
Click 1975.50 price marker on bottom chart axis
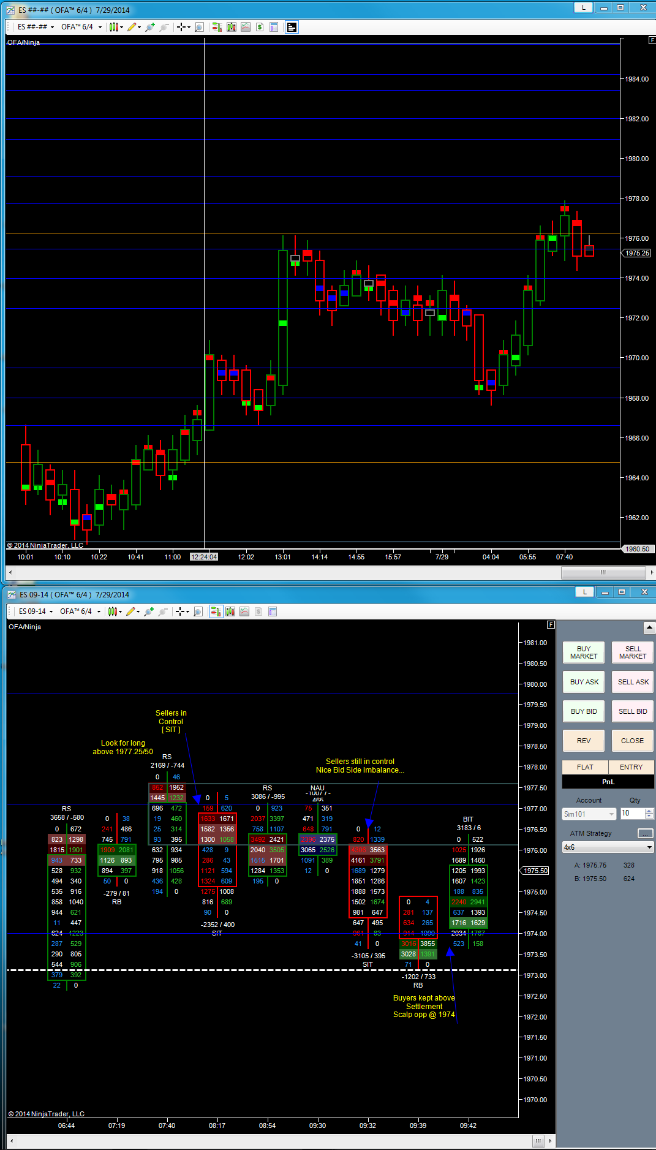[x=535, y=871]
